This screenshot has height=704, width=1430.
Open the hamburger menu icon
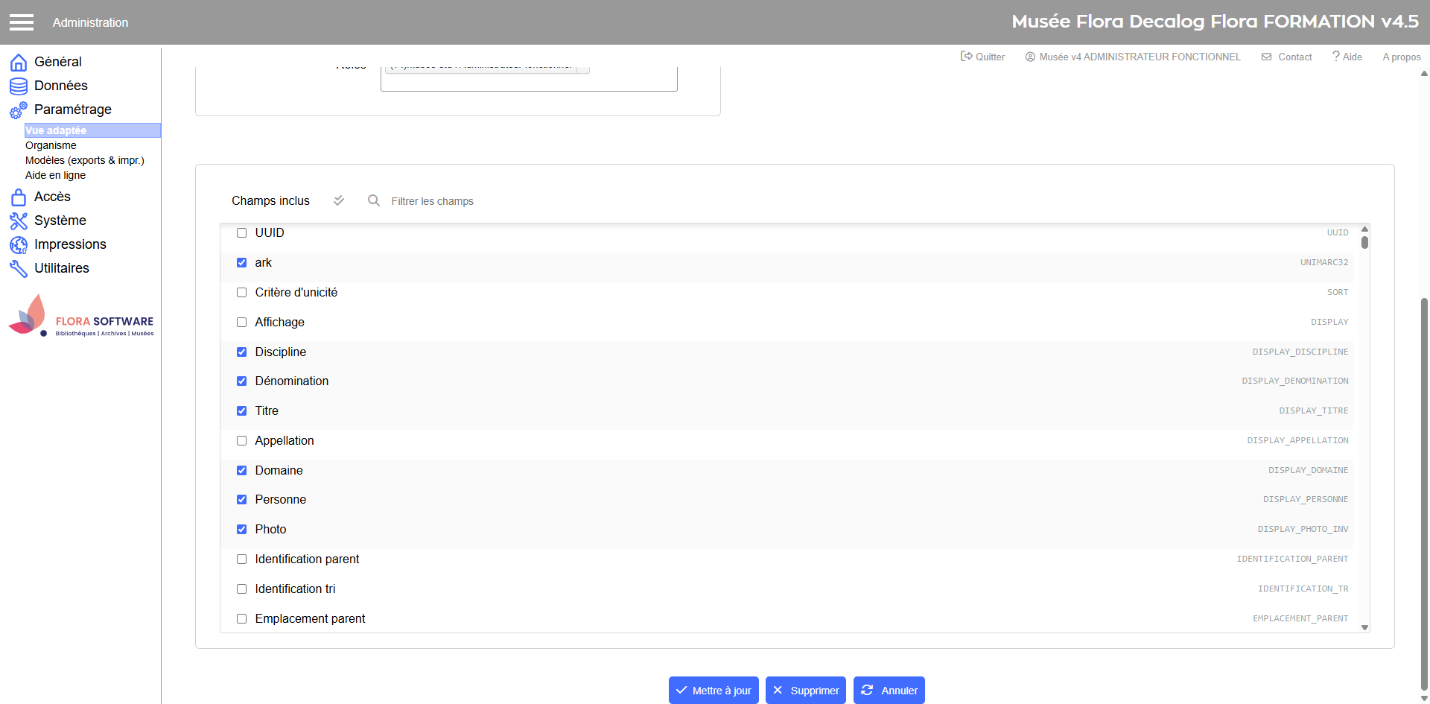[x=22, y=22]
